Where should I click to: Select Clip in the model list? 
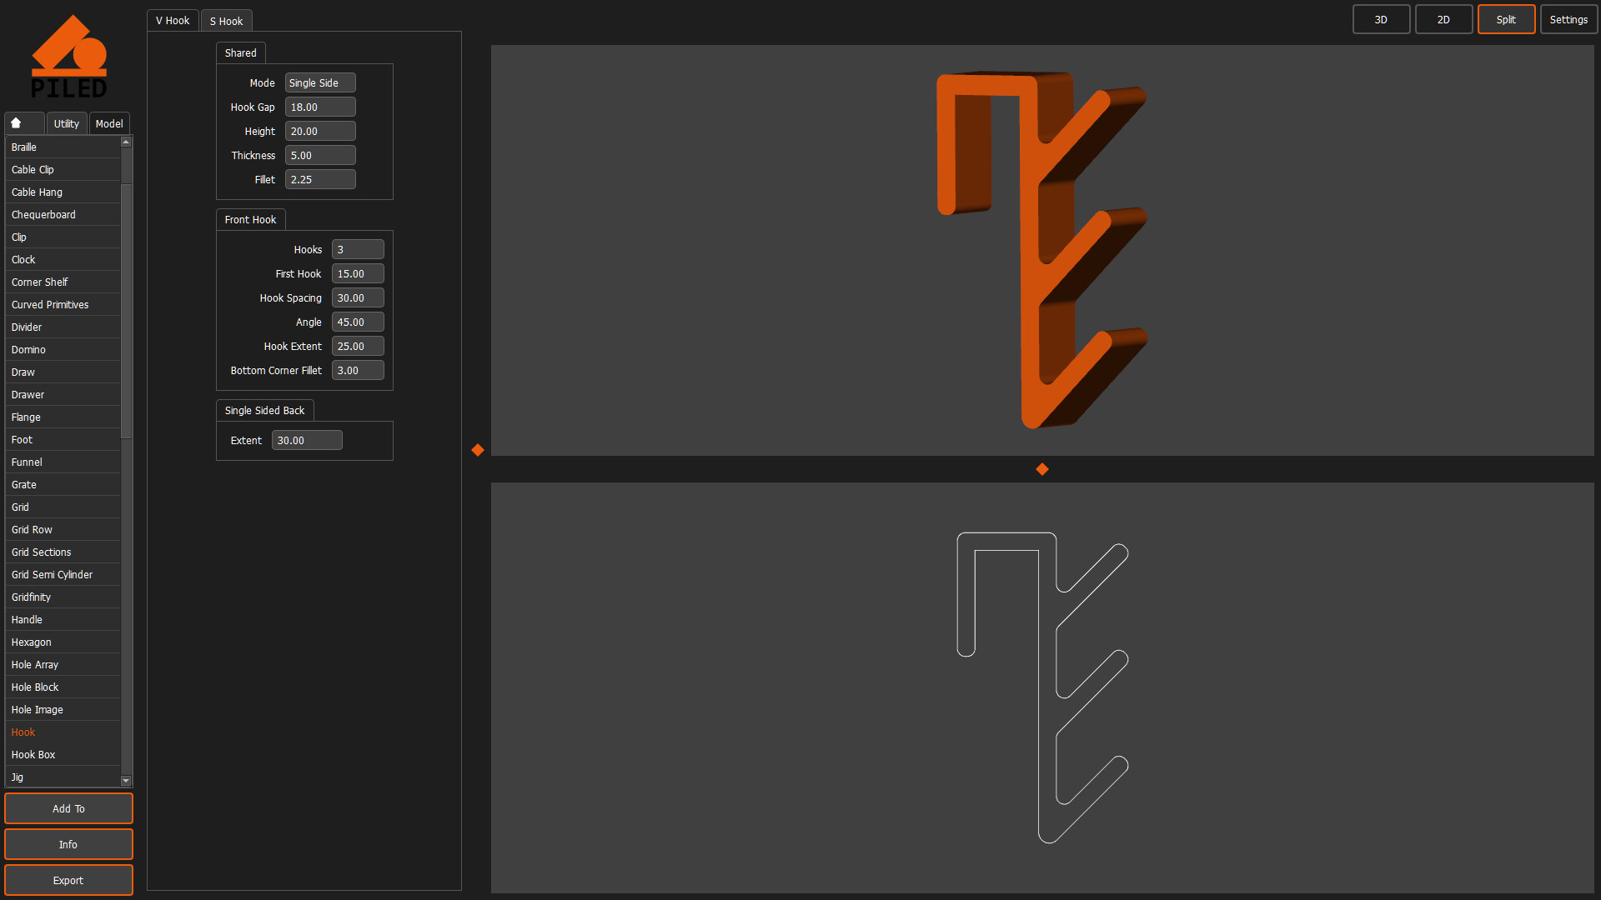63,237
